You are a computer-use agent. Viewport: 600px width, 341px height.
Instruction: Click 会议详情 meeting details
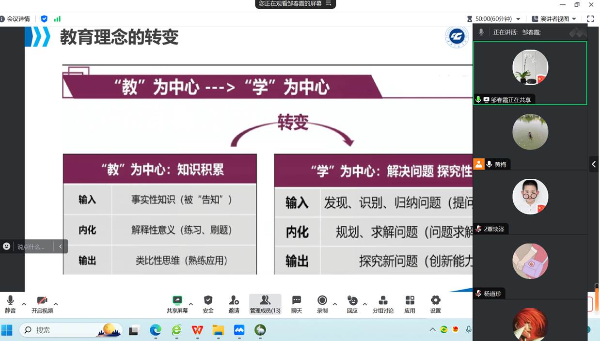tap(15, 19)
